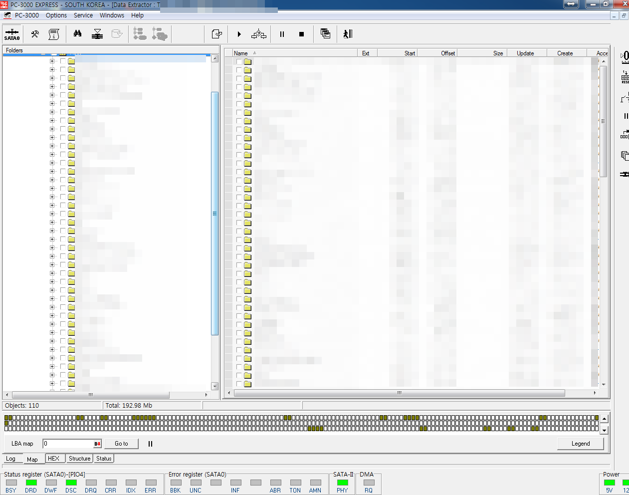
Task: Click the second greyed tree structure icon
Action: click(160, 34)
